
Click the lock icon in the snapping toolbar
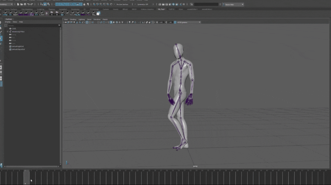[x=84, y=4]
